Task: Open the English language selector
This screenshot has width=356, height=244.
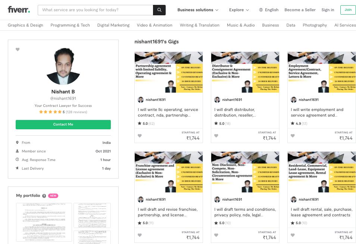Action: click(269, 10)
